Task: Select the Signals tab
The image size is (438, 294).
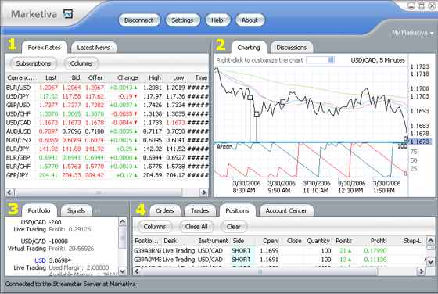Action: (x=76, y=210)
